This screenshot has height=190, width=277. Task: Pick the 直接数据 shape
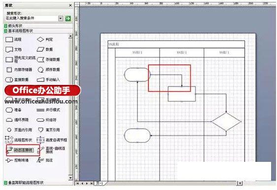point(17,79)
